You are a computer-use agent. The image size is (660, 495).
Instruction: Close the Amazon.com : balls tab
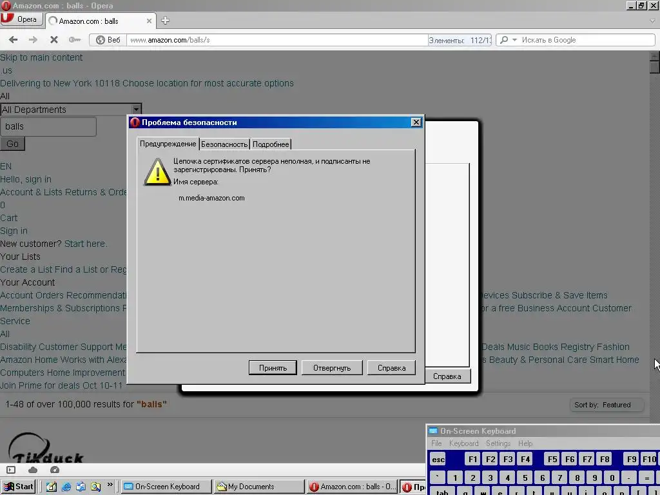pyautogui.click(x=149, y=21)
